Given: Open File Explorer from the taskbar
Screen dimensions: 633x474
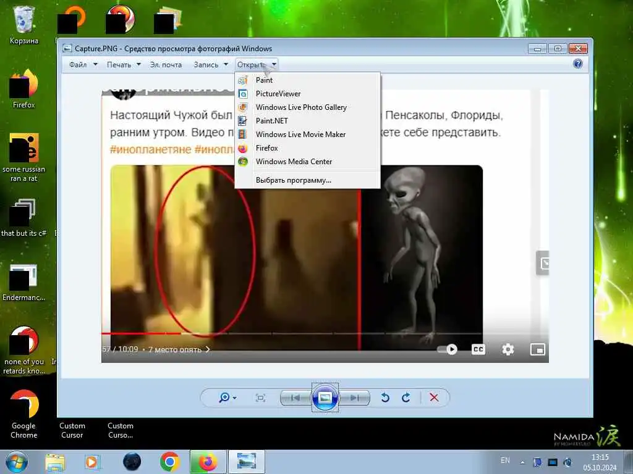Looking at the screenshot, I should coord(55,462).
